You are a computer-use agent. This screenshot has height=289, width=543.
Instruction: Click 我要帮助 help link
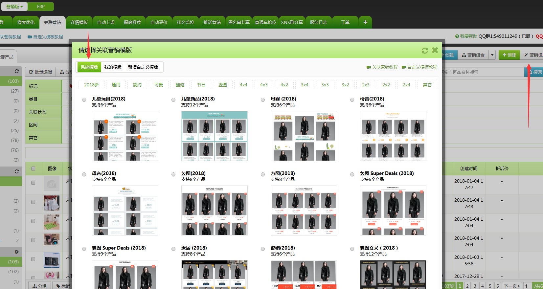point(466,36)
